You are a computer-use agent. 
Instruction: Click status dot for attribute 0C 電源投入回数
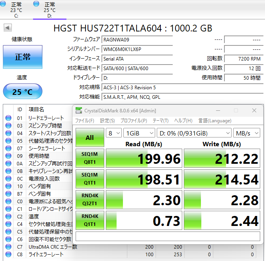click(8, 179)
